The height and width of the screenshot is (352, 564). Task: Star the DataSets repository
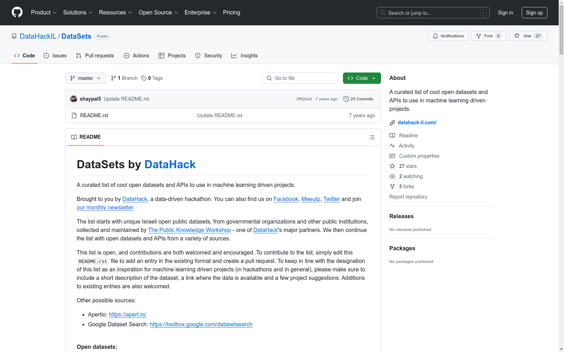528,36
